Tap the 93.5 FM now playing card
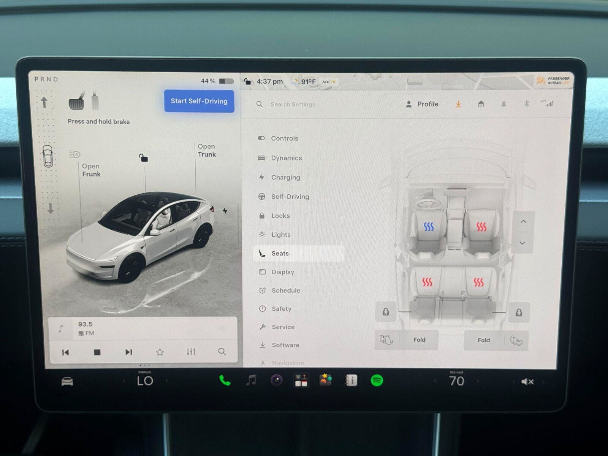Viewport: 608px width, 456px height. click(x=142, y=329)
